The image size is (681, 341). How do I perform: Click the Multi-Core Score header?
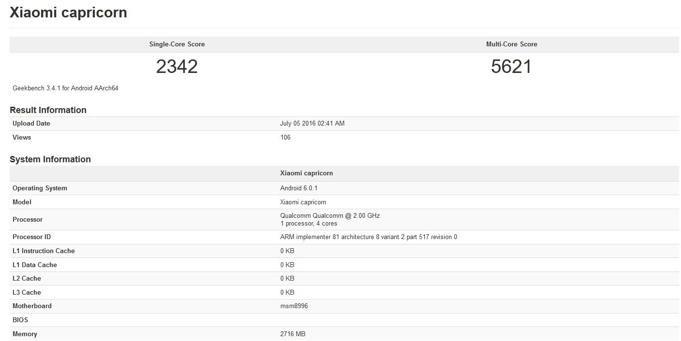(x=511, y=44)
